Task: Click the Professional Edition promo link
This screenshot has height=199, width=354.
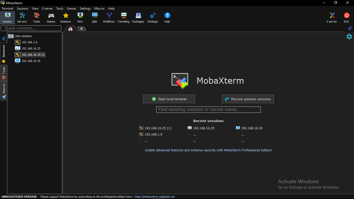Action: tap(208, 150)
